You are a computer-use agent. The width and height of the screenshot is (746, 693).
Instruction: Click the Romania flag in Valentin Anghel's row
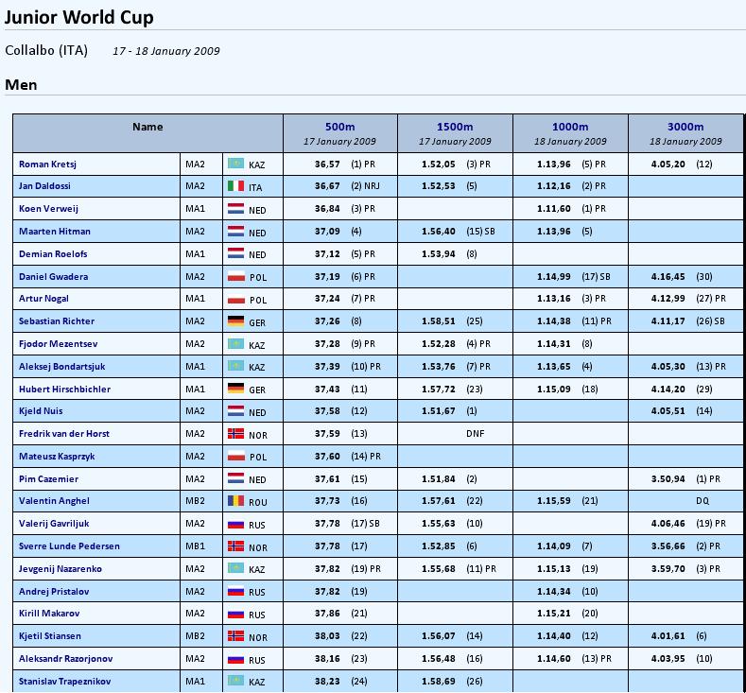coord(236,501)
